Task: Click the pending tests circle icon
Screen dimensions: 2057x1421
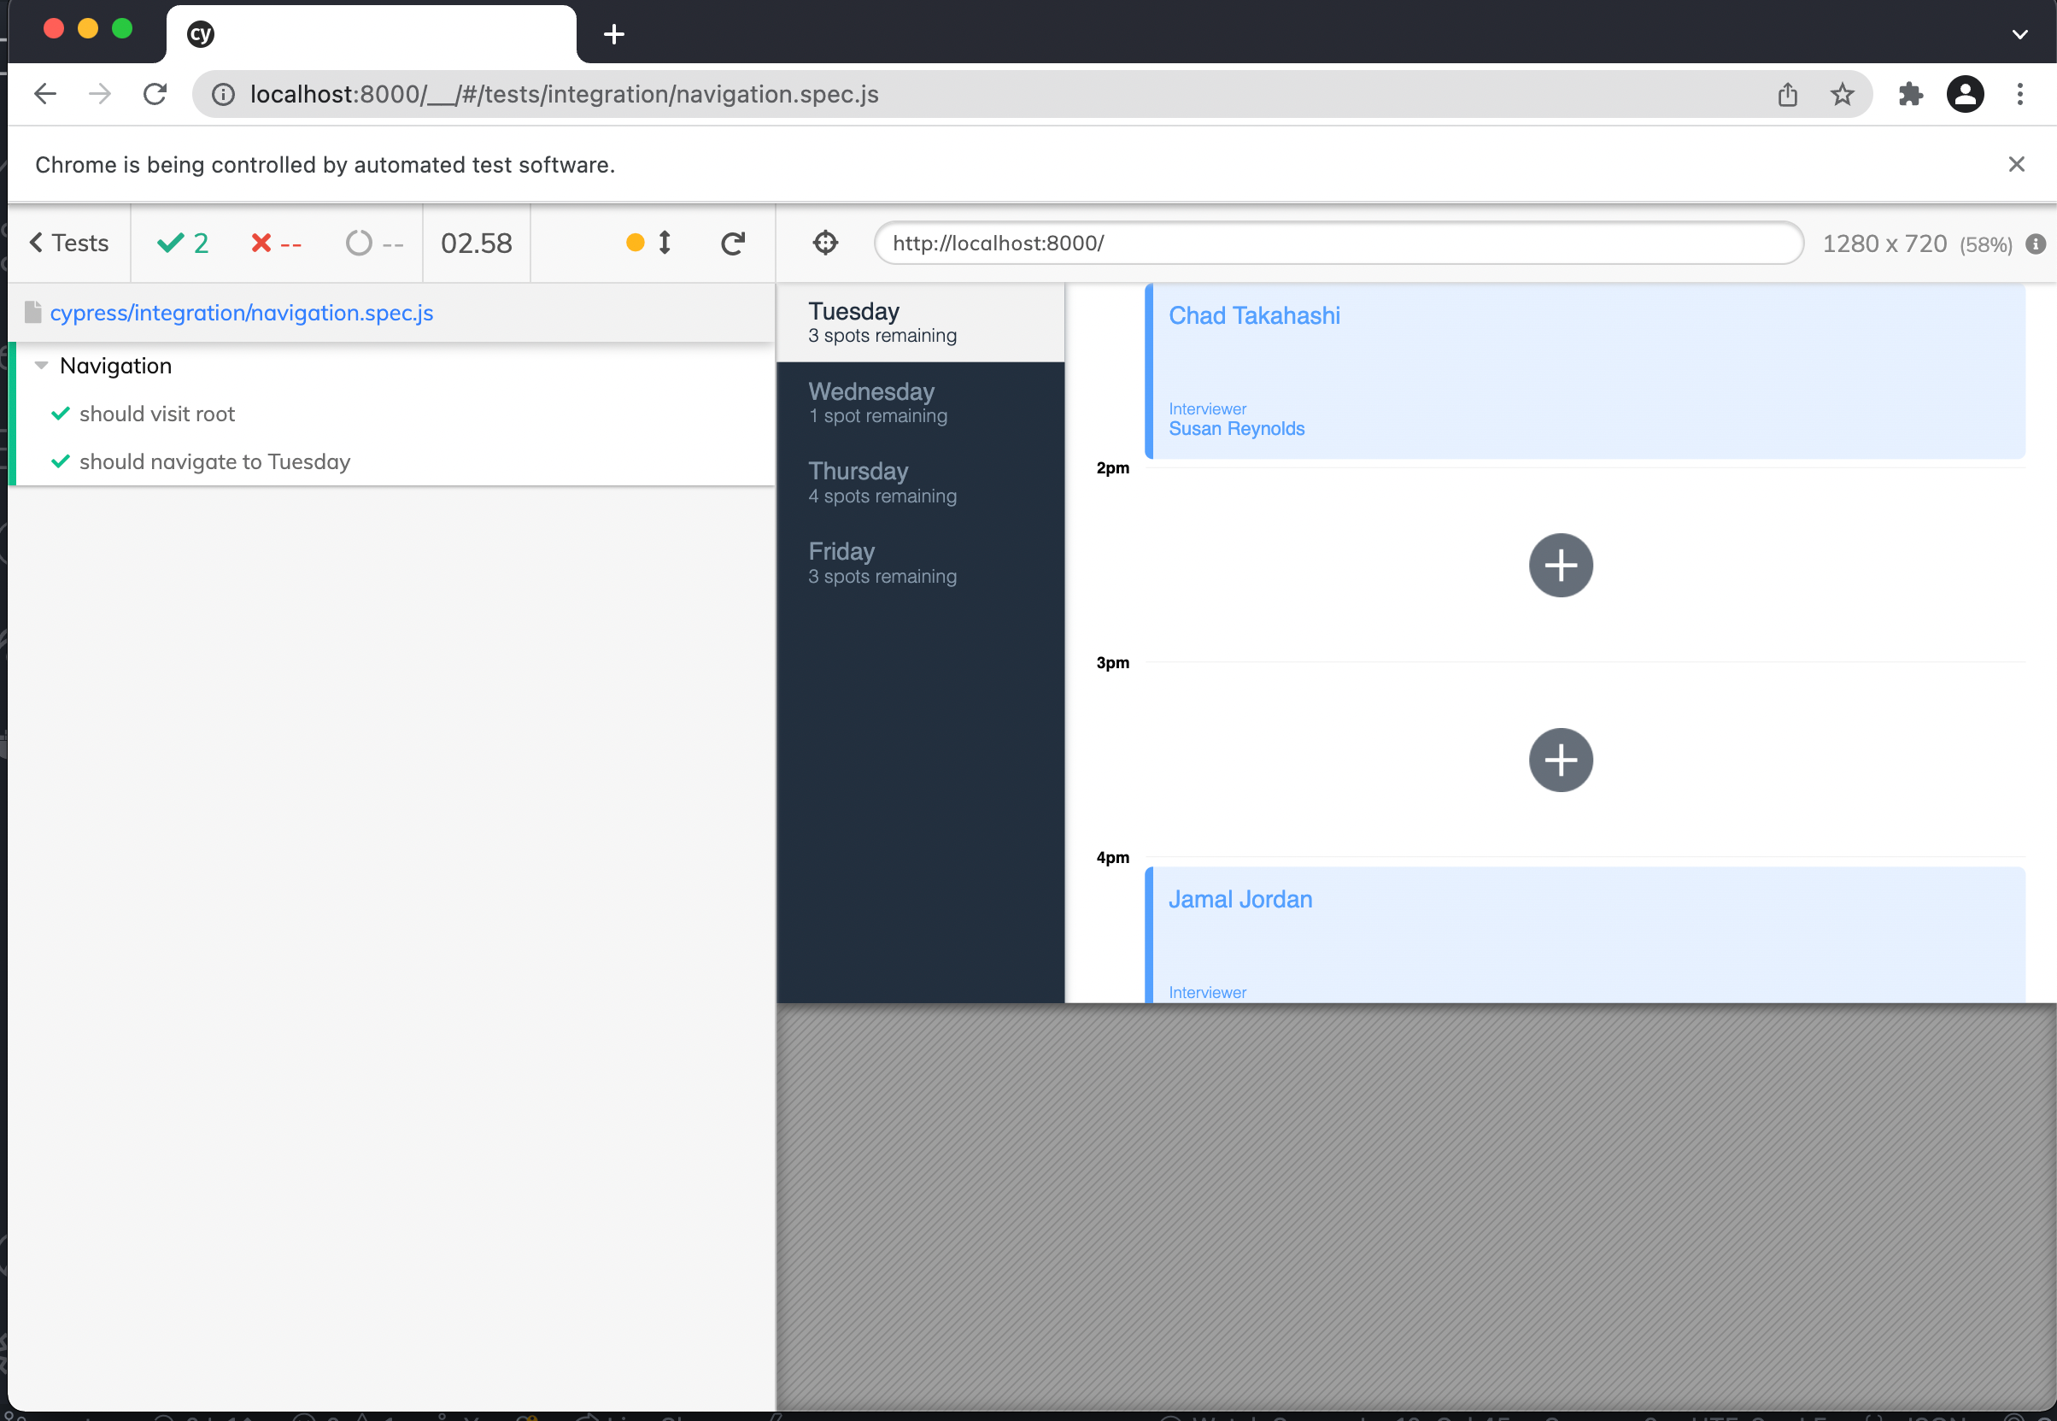Action: point(373,242)
